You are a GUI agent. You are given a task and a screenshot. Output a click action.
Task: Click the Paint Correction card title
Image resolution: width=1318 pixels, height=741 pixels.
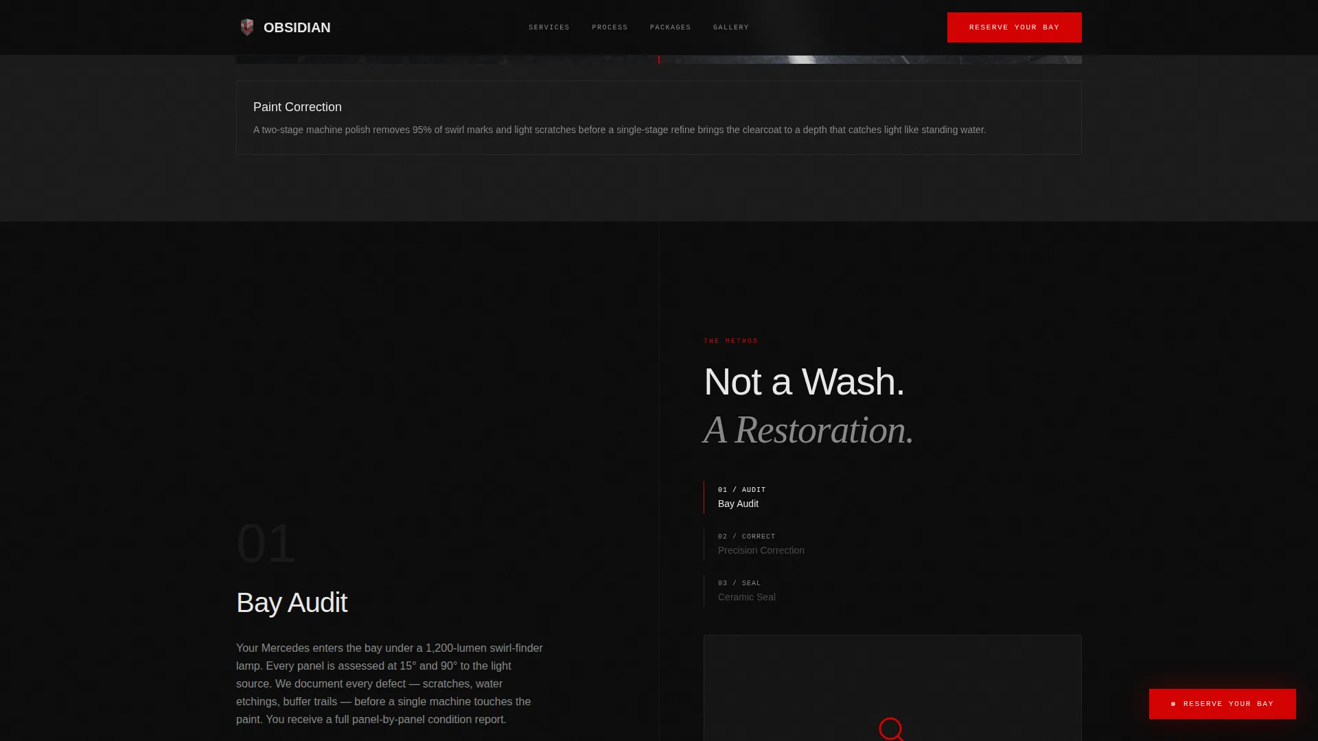[297, 107]
